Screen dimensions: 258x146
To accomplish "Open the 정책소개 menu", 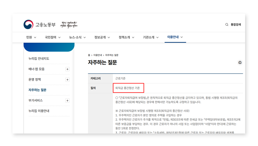I will [x=124, y=38].
